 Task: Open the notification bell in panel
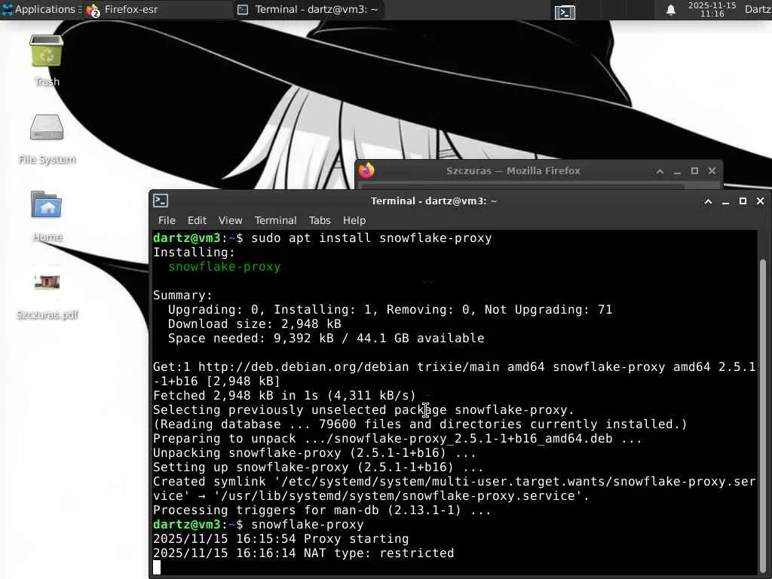coord(670,10)
